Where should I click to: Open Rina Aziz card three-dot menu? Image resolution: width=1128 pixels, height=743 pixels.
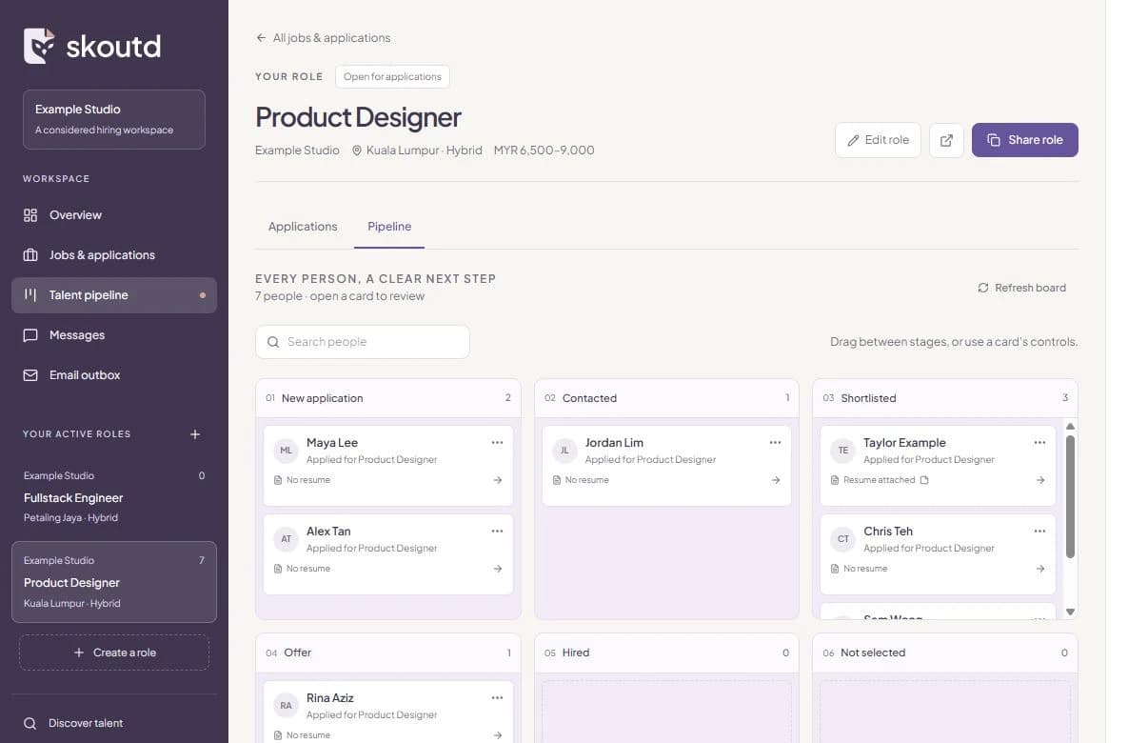tap(497, 697)
